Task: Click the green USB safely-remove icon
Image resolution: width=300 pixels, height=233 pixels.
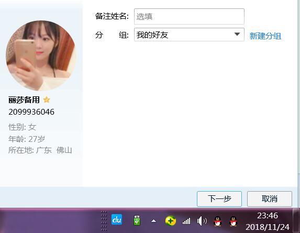Action: pos(137,220)
